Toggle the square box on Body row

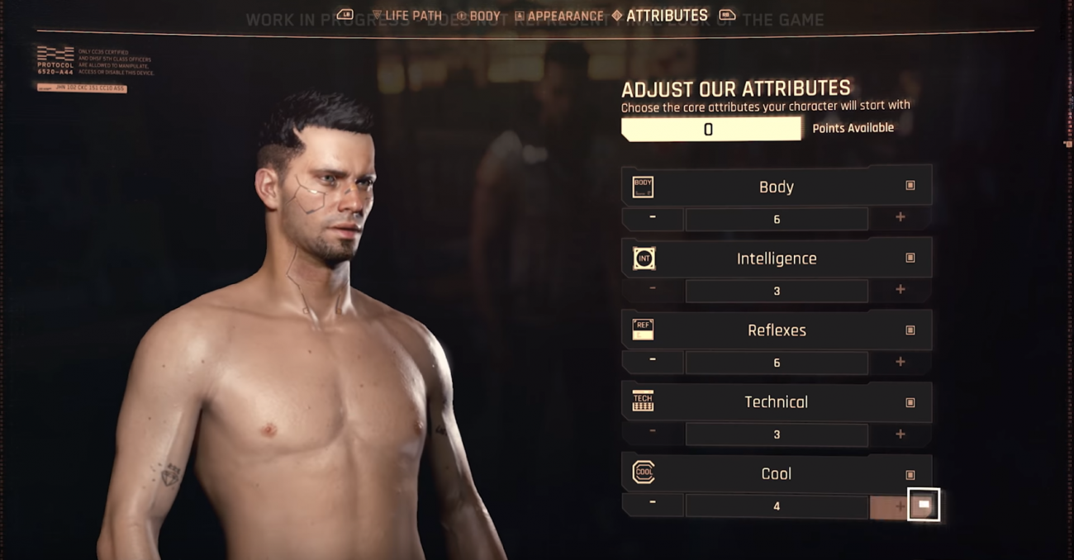910,186
